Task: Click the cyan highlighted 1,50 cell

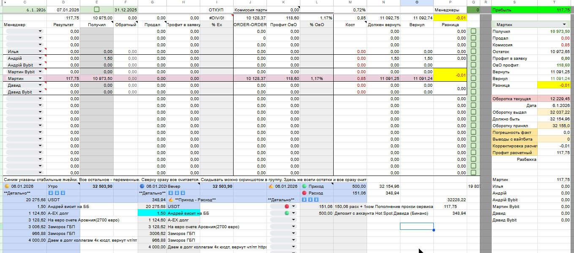Action: pyautogui.click(x=152, y=213)
